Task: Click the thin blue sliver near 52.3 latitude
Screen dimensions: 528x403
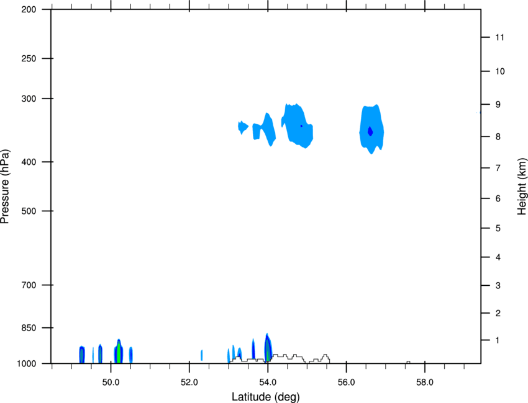Action: [201, 355]
